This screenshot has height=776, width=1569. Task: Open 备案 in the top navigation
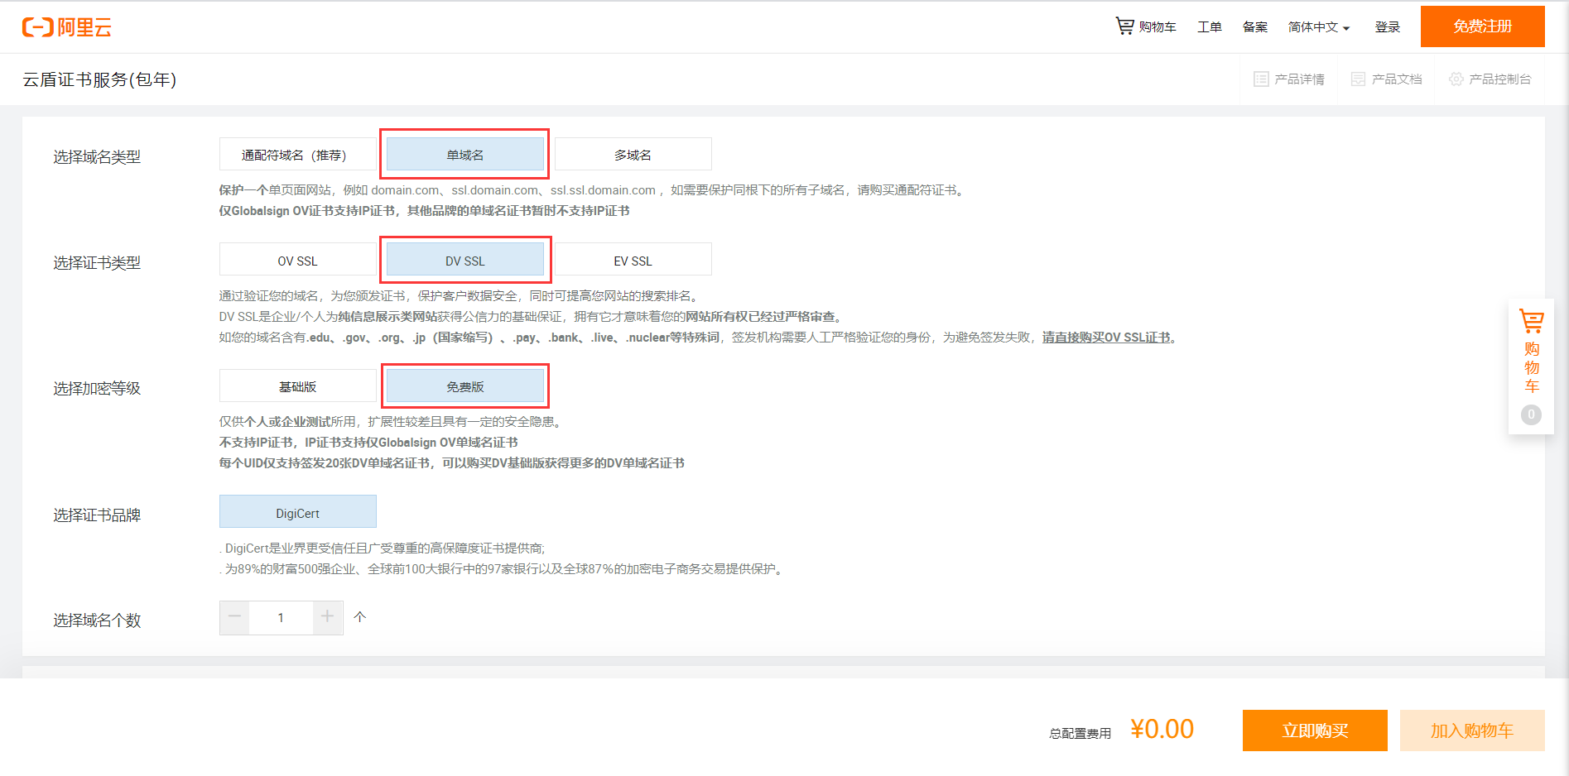1255,27
